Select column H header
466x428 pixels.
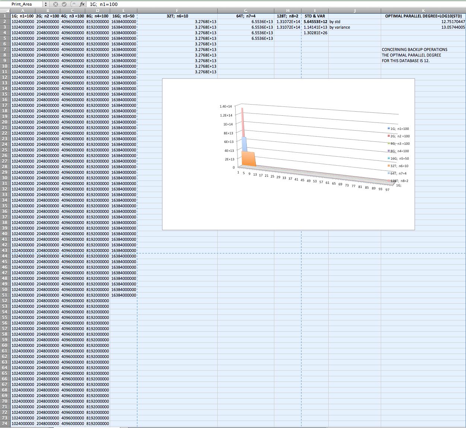coord(288,11)
